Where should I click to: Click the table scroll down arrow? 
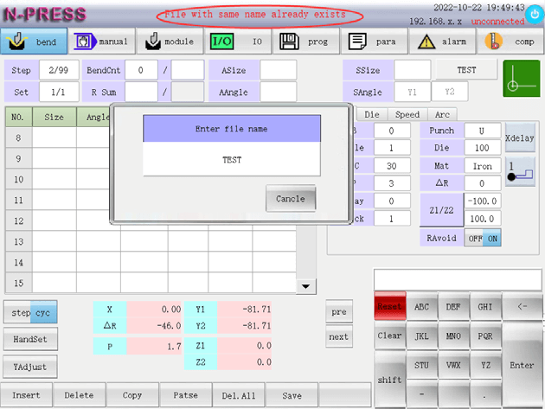coord(306,286)
